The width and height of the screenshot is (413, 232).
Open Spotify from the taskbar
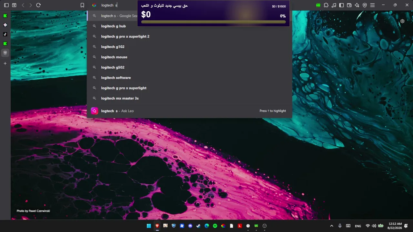pos(215,226)
